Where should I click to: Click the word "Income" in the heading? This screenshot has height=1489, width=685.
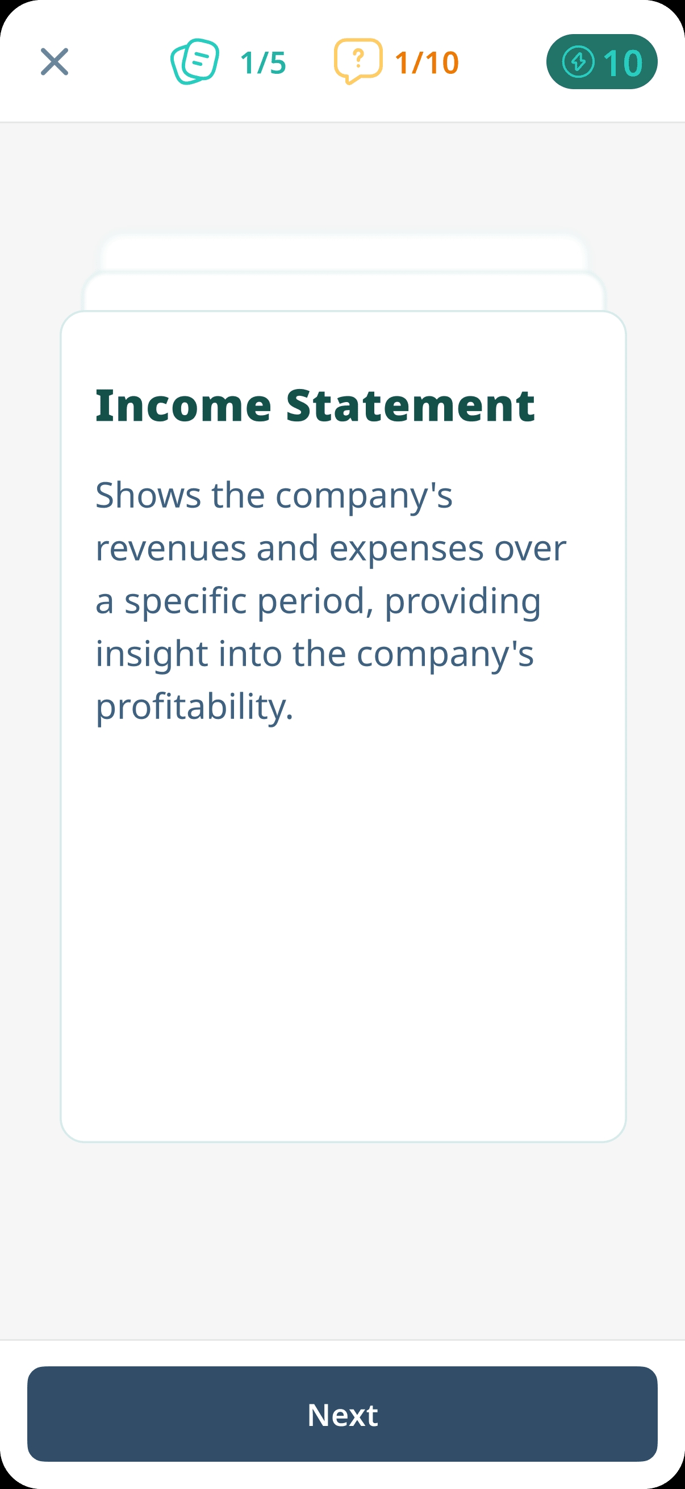183,406
